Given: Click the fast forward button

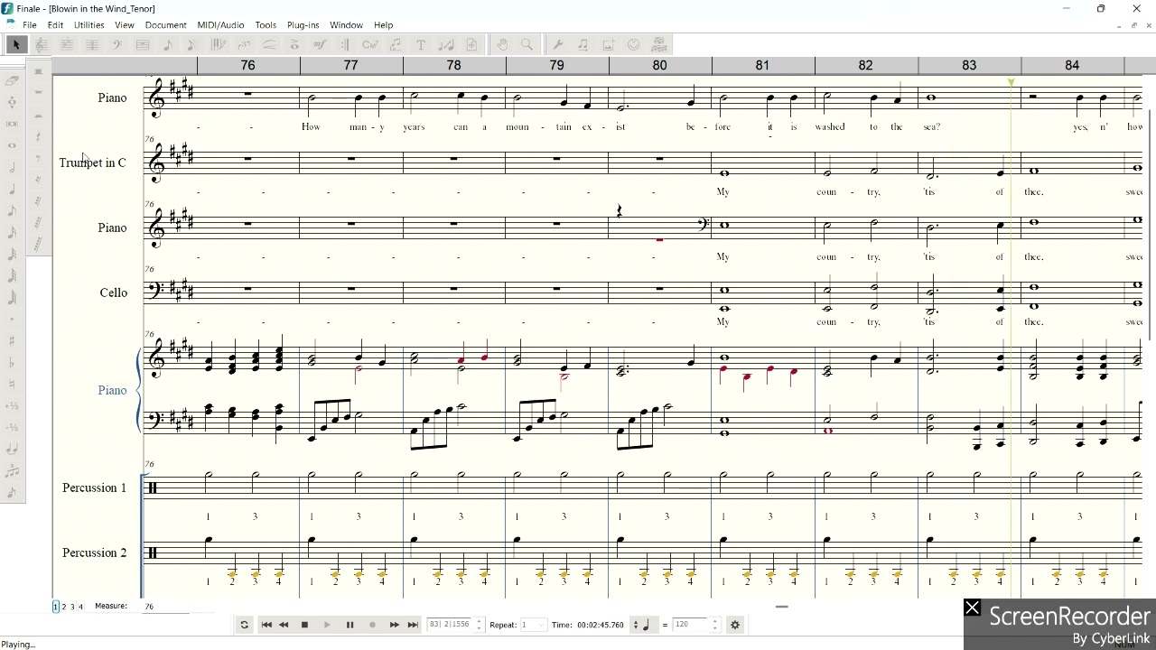Looking at the screenshot, I should 394,625.
